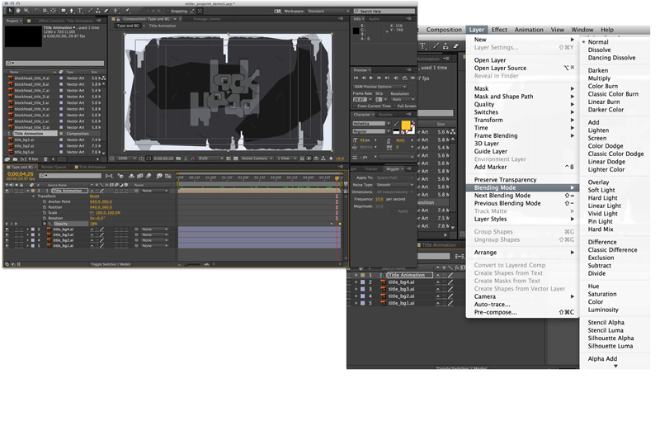Hide title_bg3.ai layer in timeline

[7, 234]
